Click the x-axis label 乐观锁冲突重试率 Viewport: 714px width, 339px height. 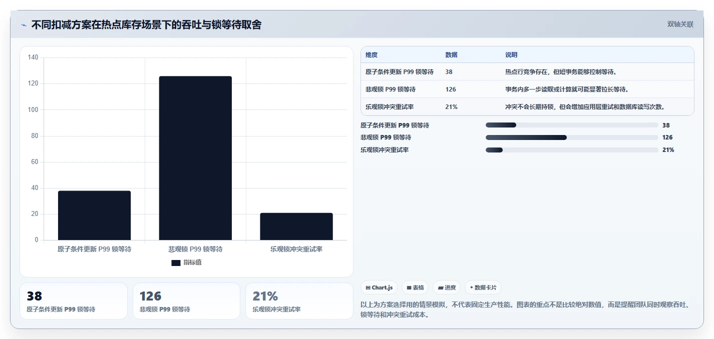pyautogui.click(x=296, y=249)
